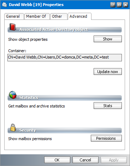Cancel the Properties dialog
This screenshot has width=130, height=166.
(x=85, y=160)
